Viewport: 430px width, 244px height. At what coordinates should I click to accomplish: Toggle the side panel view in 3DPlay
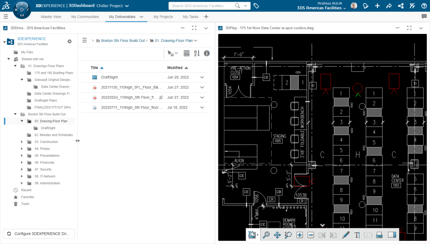pyautogui.click(x=392, y=235)
